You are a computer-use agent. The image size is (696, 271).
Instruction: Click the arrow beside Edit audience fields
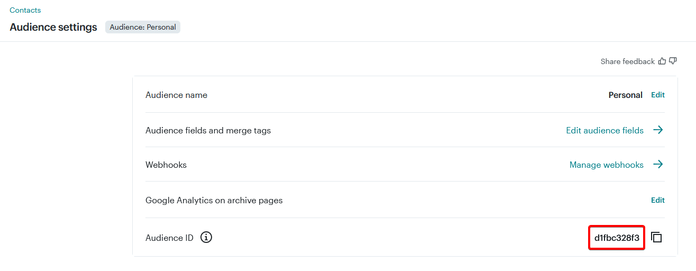[658, 130]
